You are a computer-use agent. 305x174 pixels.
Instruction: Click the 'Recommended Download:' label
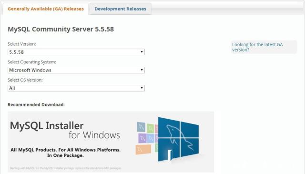pyautogui.click(x=36, y=105)
